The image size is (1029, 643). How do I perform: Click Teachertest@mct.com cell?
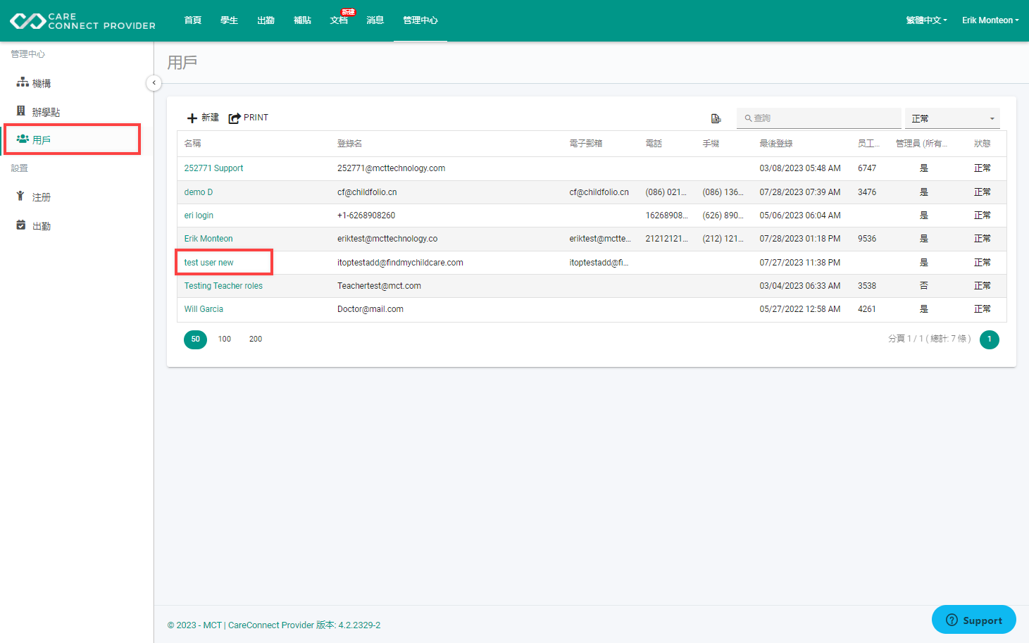(x=379, y=286)
